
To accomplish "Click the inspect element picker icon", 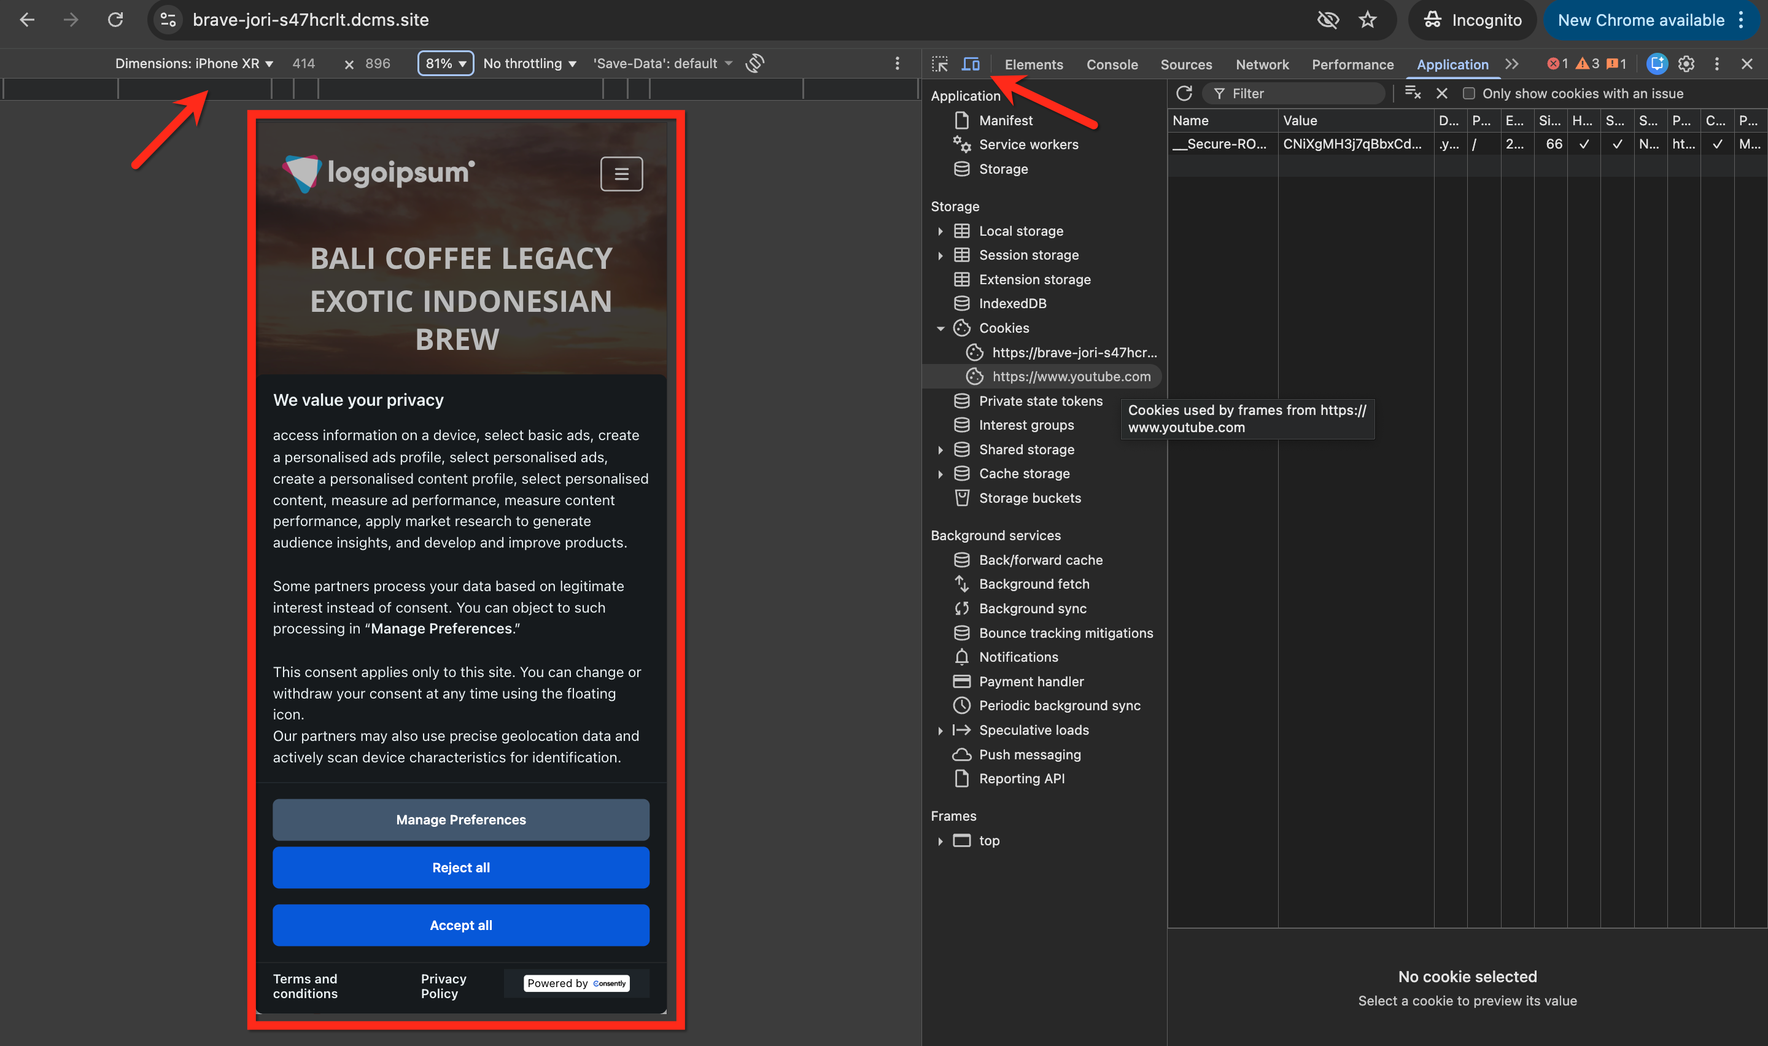I will (939, 64).
